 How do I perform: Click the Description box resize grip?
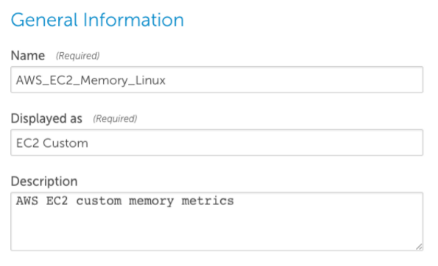click(419, 246)
